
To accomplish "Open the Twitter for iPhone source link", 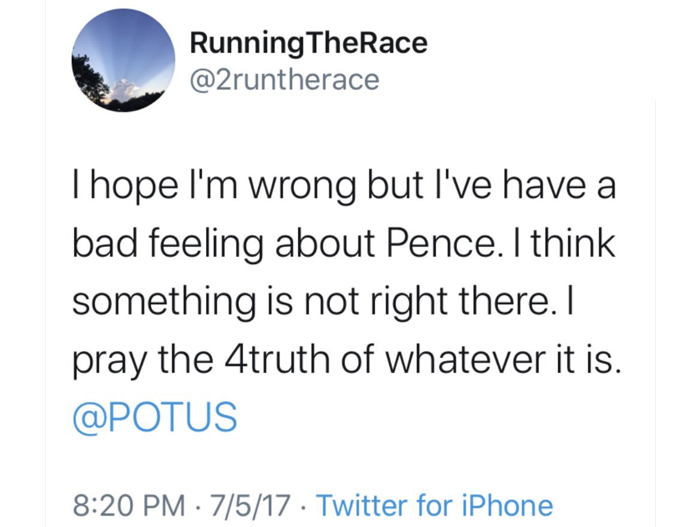I will coord(434,505).
